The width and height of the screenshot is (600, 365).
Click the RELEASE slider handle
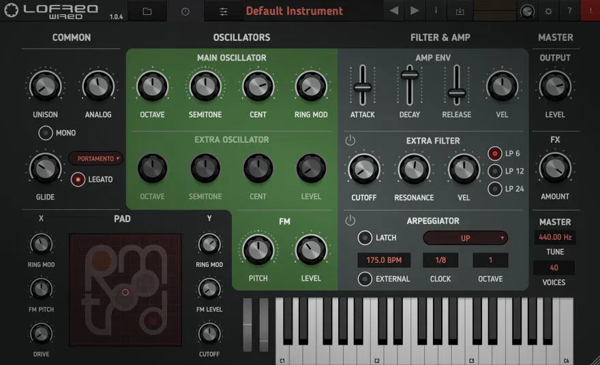coord(457,93)
